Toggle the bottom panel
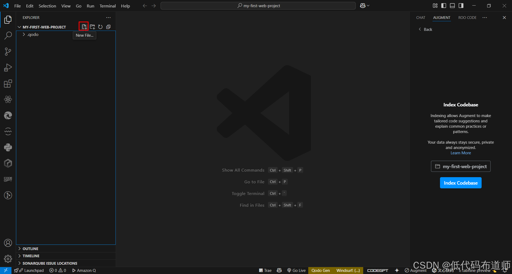Image resolution: width=512 pixels, height=274 pixels. click(452, 6)
